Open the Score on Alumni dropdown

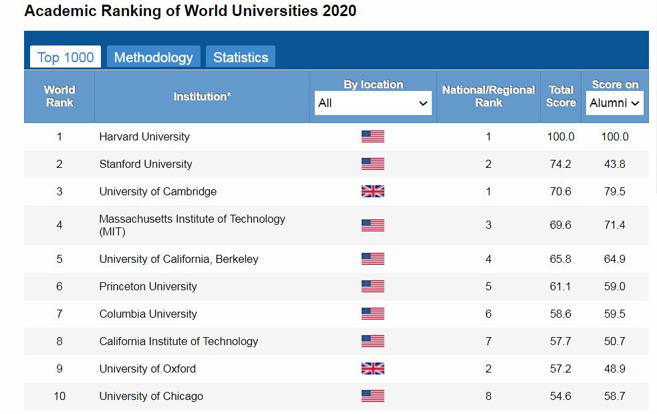[615, 103]
